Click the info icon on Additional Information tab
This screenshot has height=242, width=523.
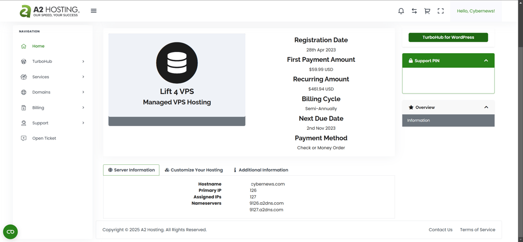click(235, 170)
